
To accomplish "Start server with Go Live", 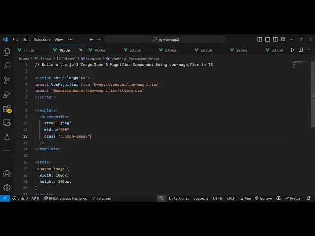I will click(263, 198).
